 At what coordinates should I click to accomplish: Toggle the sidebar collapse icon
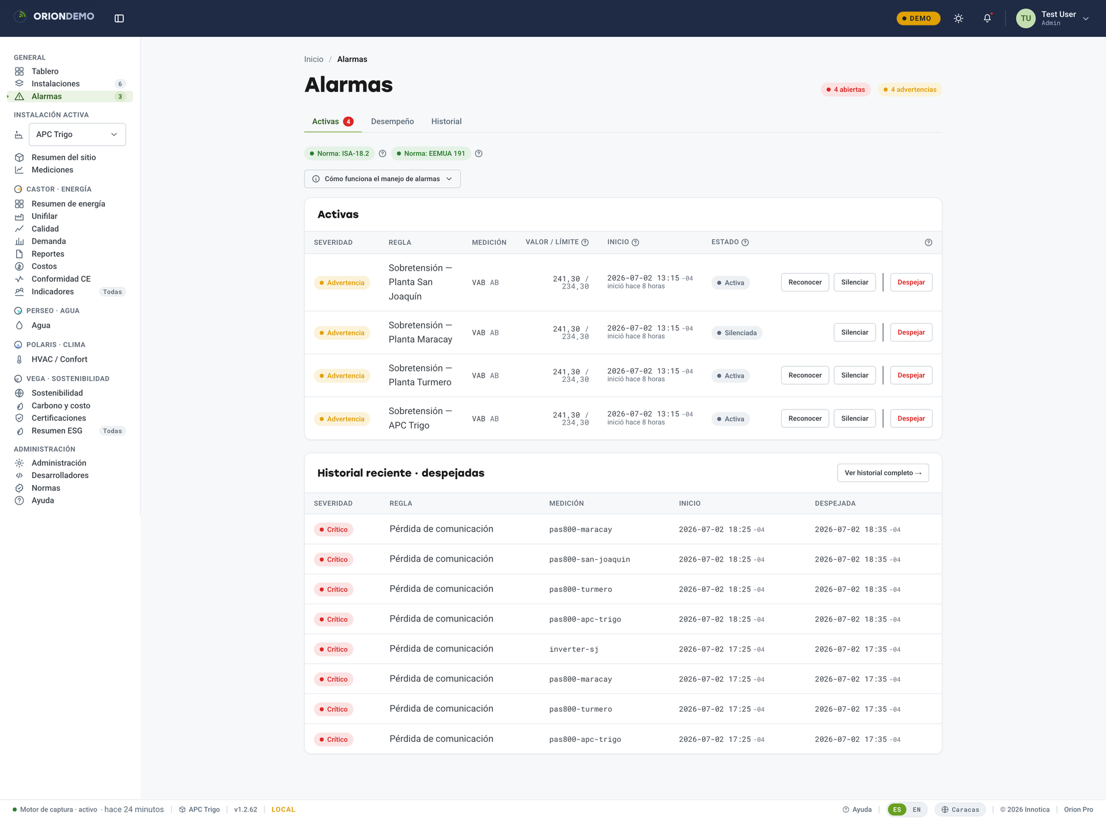pyautogui.click(x=119, y=18)
